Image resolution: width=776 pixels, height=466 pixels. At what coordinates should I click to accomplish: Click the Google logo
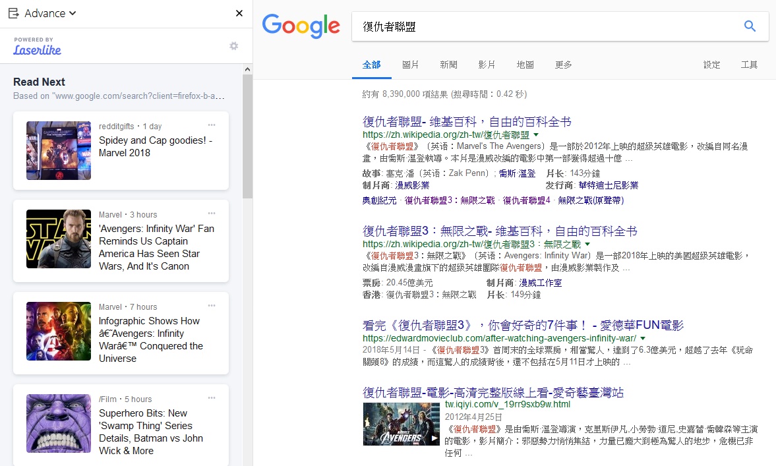click(301, 26)
